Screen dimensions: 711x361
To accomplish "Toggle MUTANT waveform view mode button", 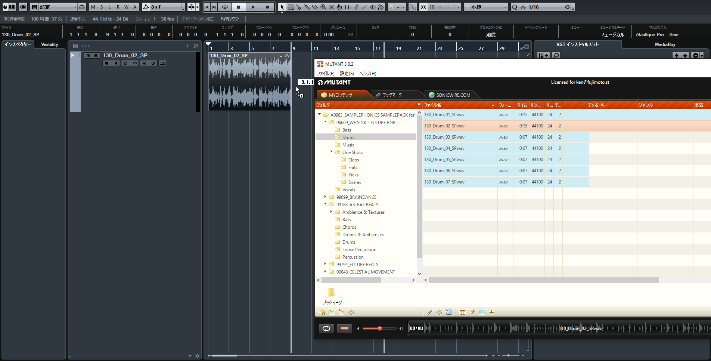I will [x=344, y=328].
